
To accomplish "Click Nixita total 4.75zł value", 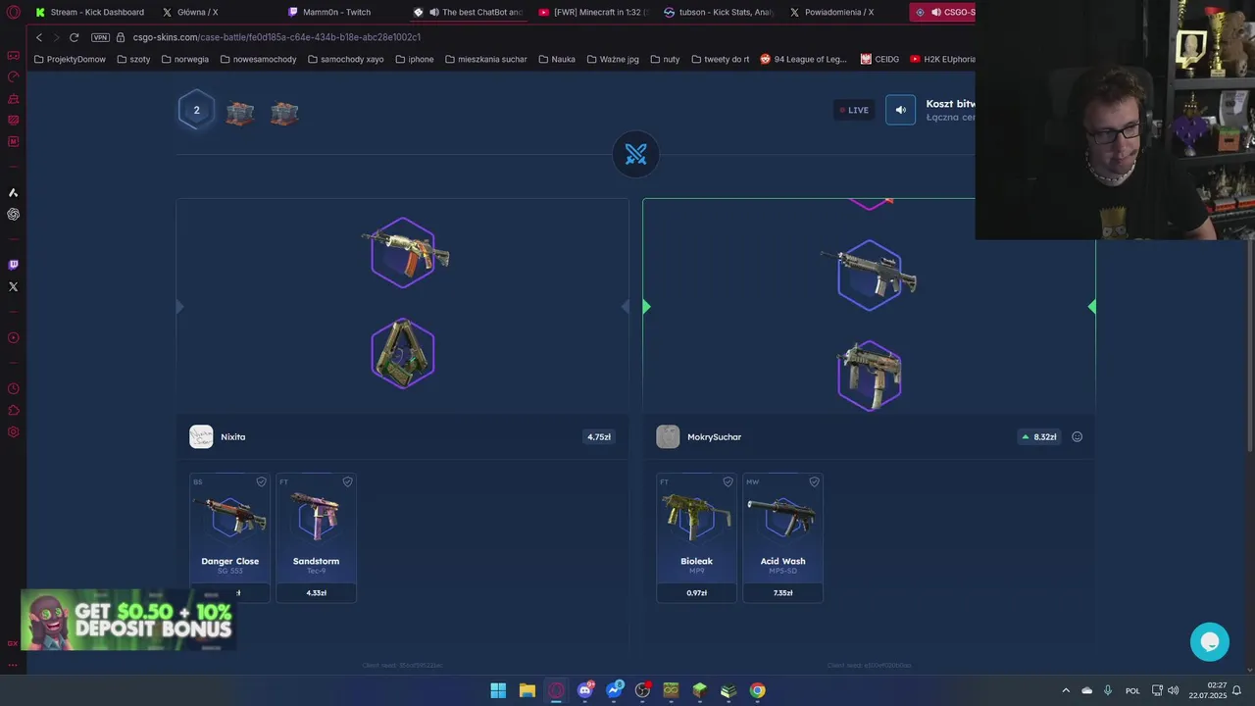I will pos(599,437).
